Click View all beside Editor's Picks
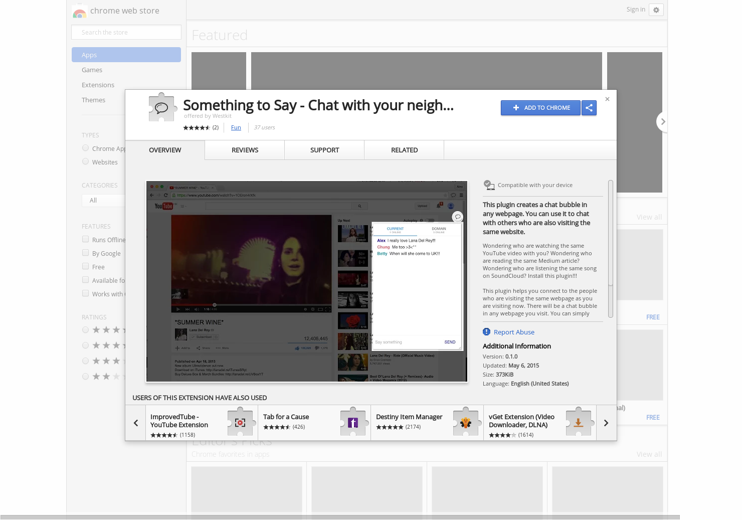The image size is (742, 520). coord(649,454)
